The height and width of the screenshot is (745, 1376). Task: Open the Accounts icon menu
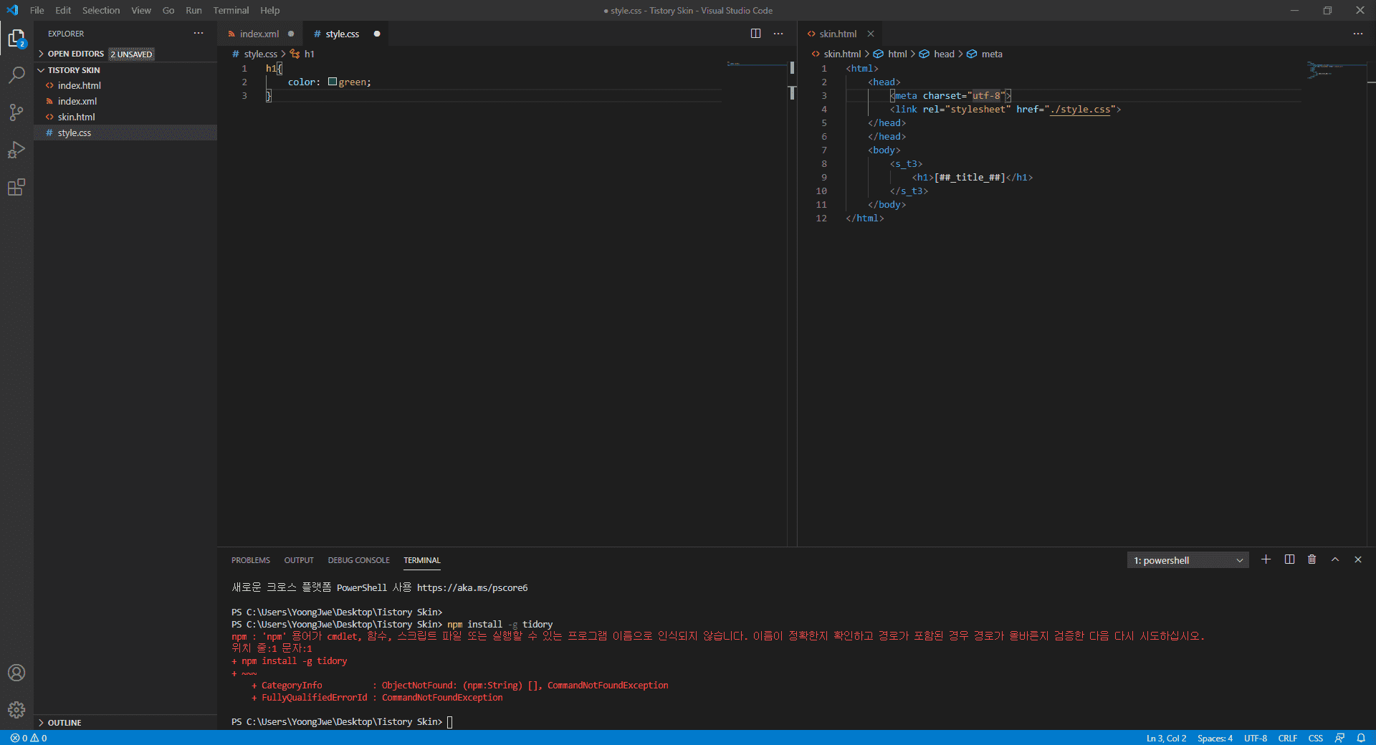tap(16, 673)
